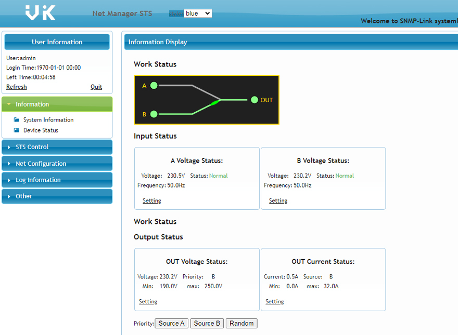Click Quit link to log out
The width and height of the screenshot is (458, 335).
pyautogui.click(x=96, y=87)
